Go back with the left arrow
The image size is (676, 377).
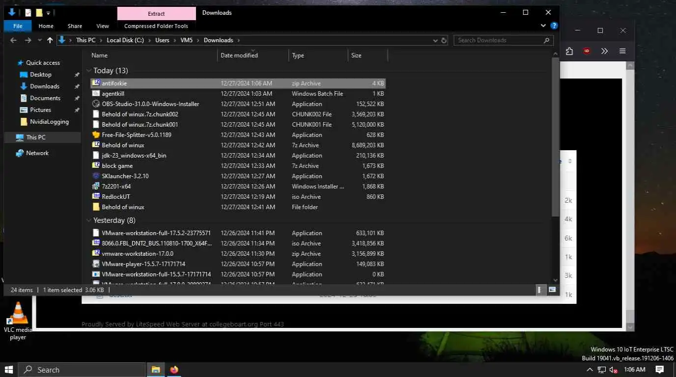click(x=14, y=40)
